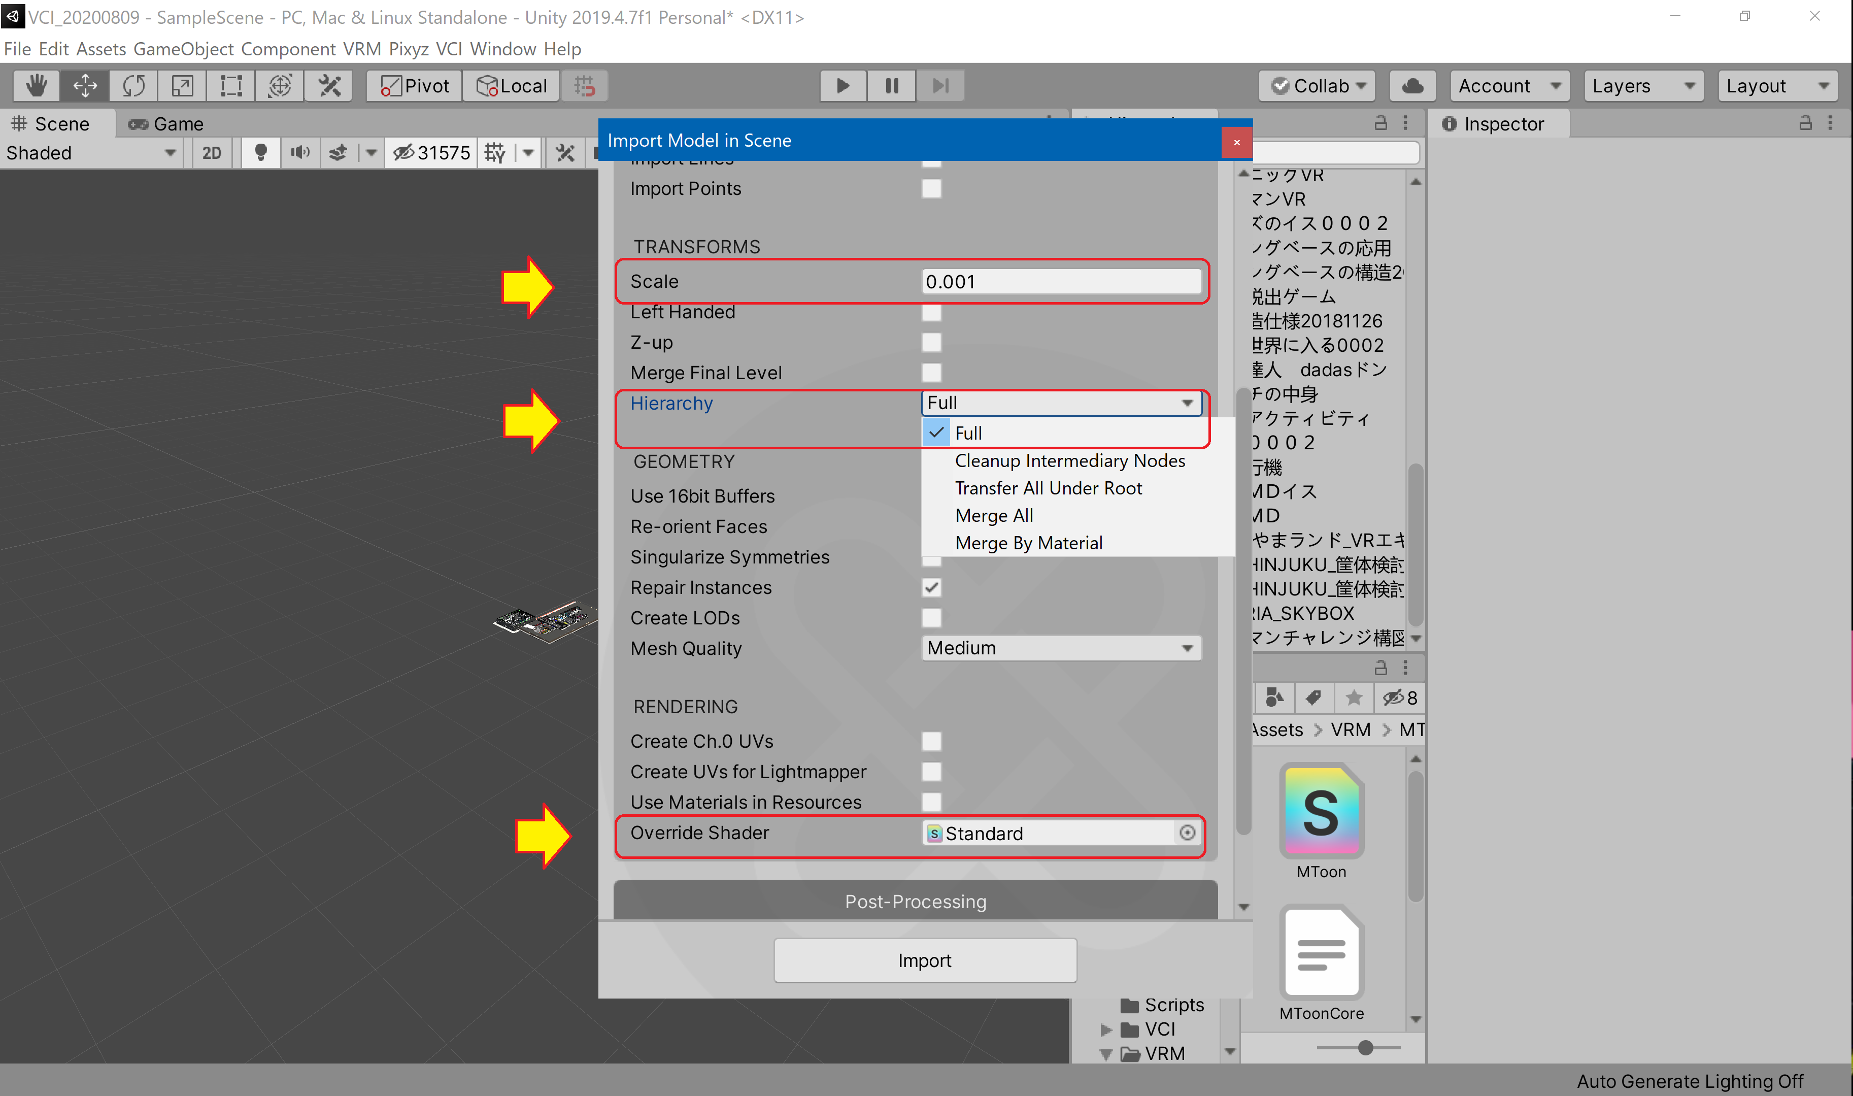
Task: Select the Rect transform tool
Action: (x=231, y=86)
